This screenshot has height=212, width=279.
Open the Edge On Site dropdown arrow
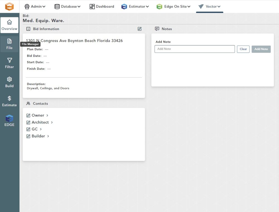pos(189,7)
